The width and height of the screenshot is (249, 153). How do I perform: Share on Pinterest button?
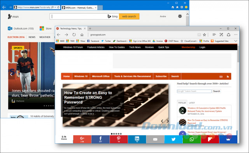pyautogui.click(x=119, y=139)
